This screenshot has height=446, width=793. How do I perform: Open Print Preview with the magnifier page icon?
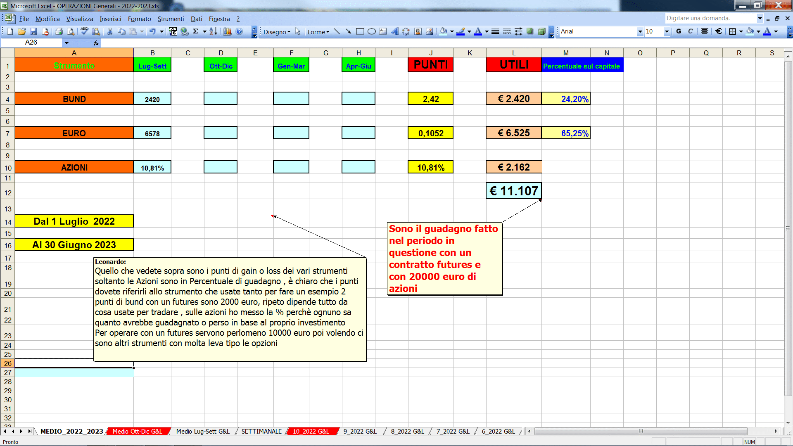point(71,31)
